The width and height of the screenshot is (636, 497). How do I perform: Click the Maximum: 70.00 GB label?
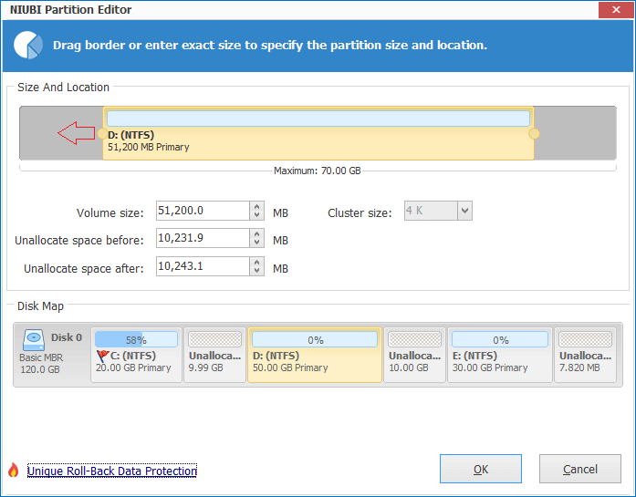point(318,171)
